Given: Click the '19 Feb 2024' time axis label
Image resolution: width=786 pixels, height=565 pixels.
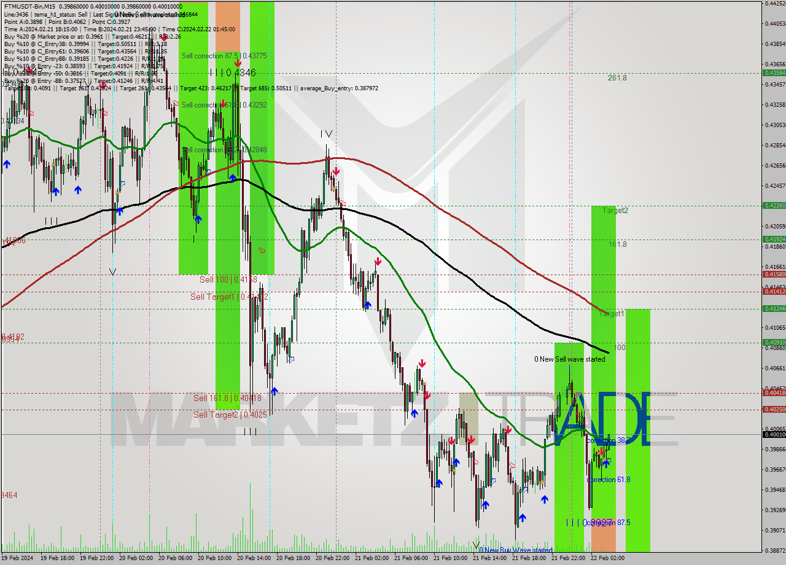Looking at the screenshot, I should tap(17, 558).
